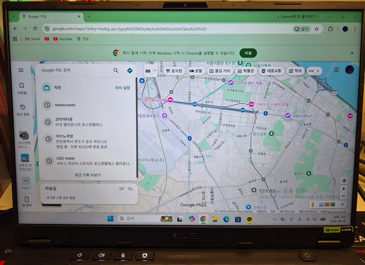Open File Explorer from the taskbar

(214, 219)
